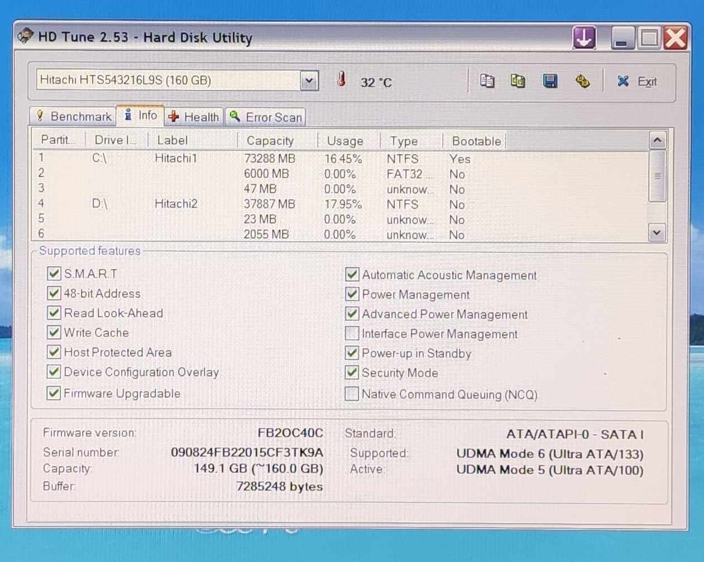Enable Interface Power Management checkbox
704x562 pixels.
point(352,334)
